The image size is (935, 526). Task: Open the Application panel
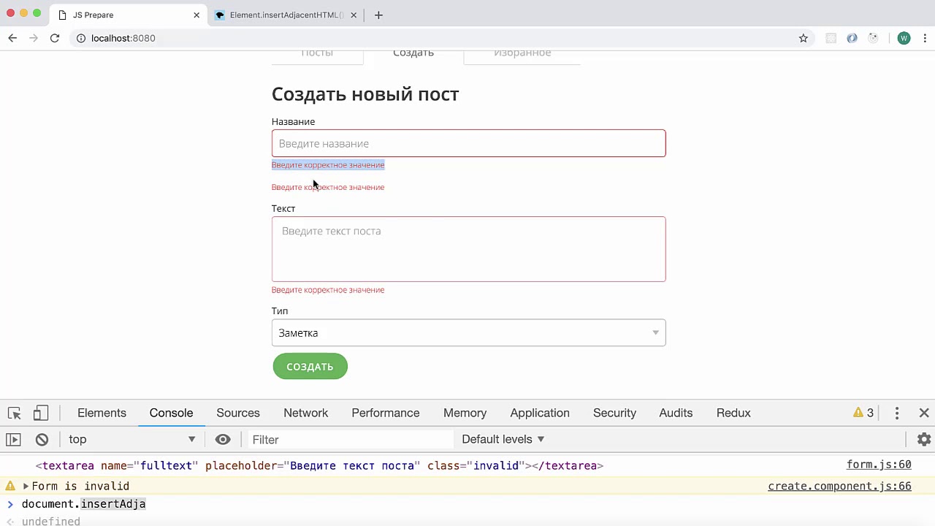[x=540, y=413]
